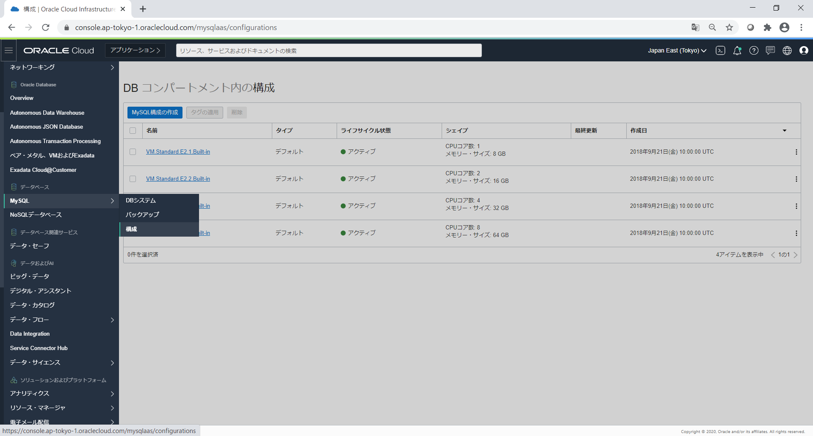This screenshot has width=813, height=436.
Task: Toggle sort arrow on 作成日 column
Action: click(784, 131)
